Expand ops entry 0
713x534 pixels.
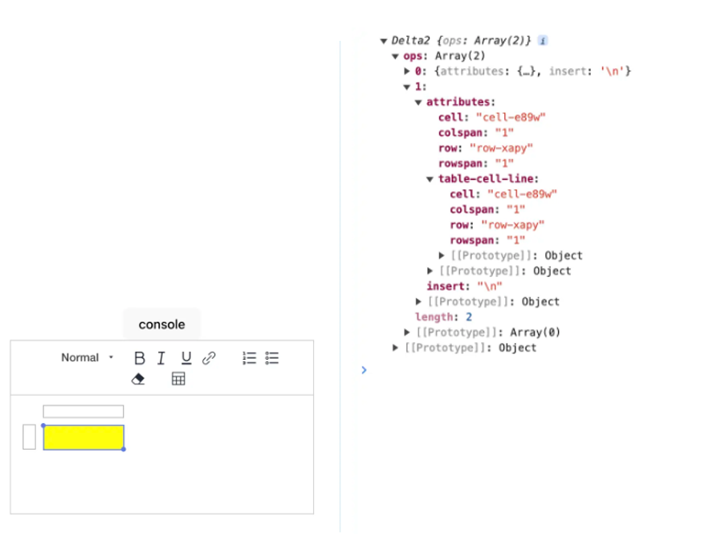point(407,71)
